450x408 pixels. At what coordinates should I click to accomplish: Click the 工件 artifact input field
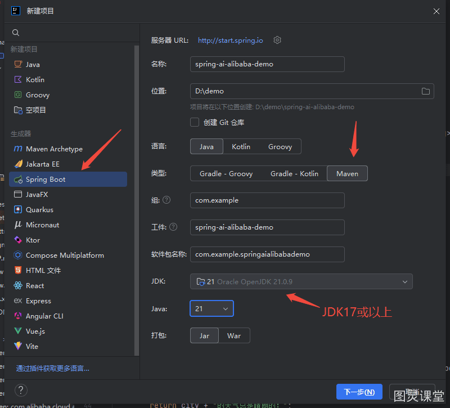(267, 227)
